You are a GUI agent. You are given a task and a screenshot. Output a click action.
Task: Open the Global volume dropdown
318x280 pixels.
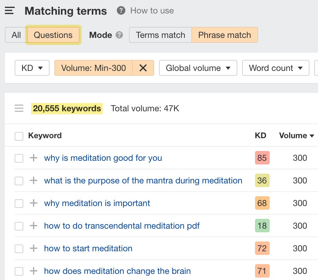point(198,68)
